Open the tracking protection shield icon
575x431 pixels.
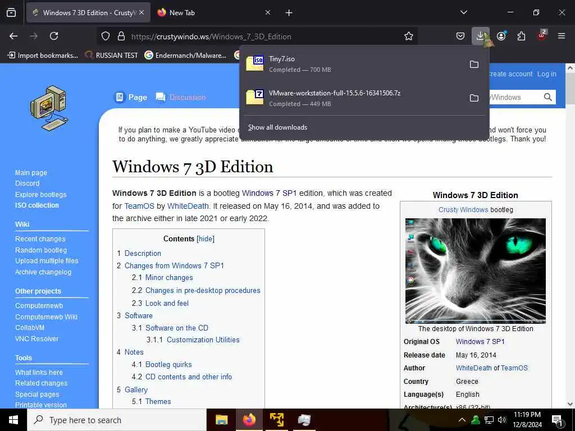(106, 36)
